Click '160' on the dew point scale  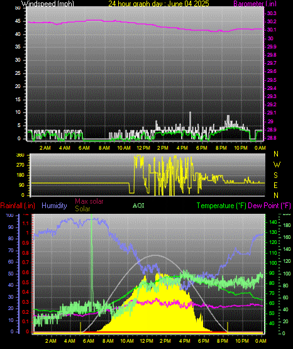(287, 237)
